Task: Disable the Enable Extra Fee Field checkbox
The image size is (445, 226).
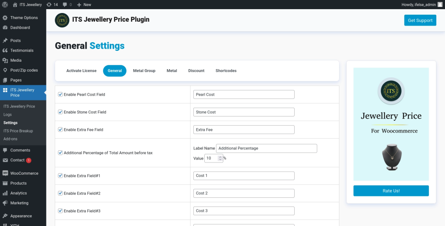Action: pos(60,130)
